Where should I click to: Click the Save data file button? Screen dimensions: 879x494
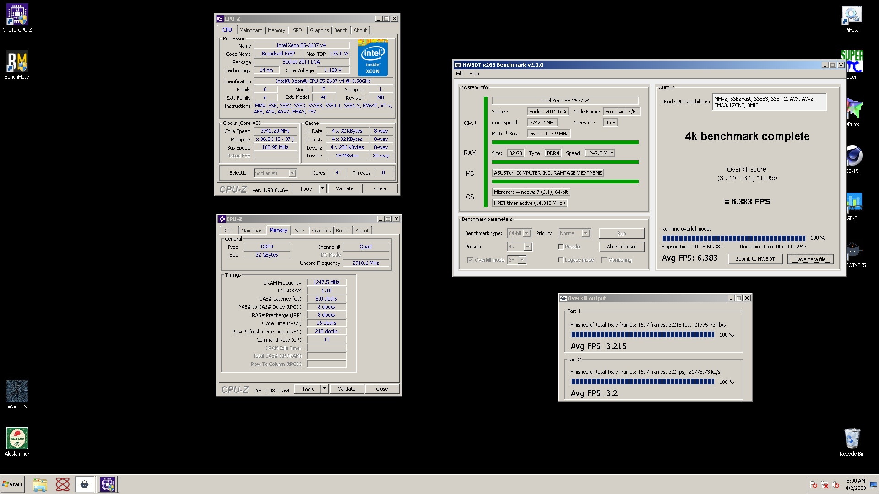coord(810,259)
